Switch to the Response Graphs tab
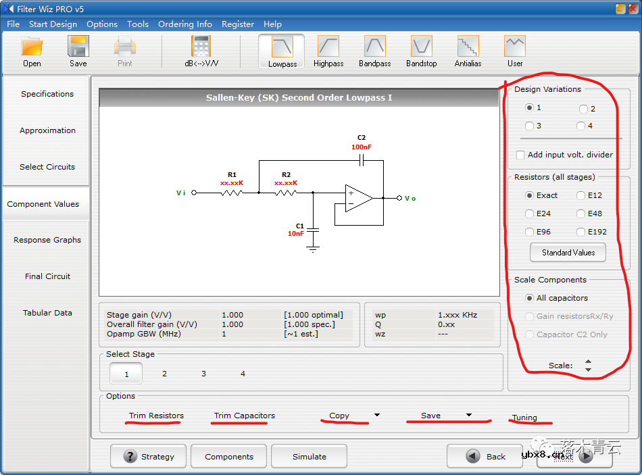 (47, 240)
